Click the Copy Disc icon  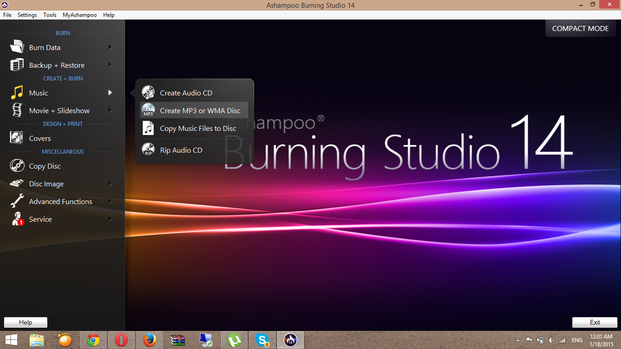(x=17, y=166)
